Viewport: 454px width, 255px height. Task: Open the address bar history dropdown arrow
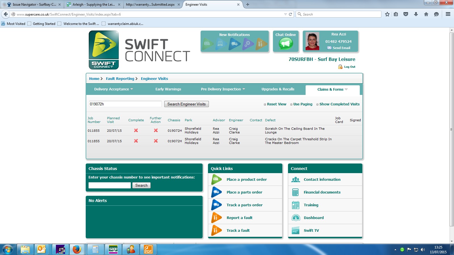click(285, 14)
